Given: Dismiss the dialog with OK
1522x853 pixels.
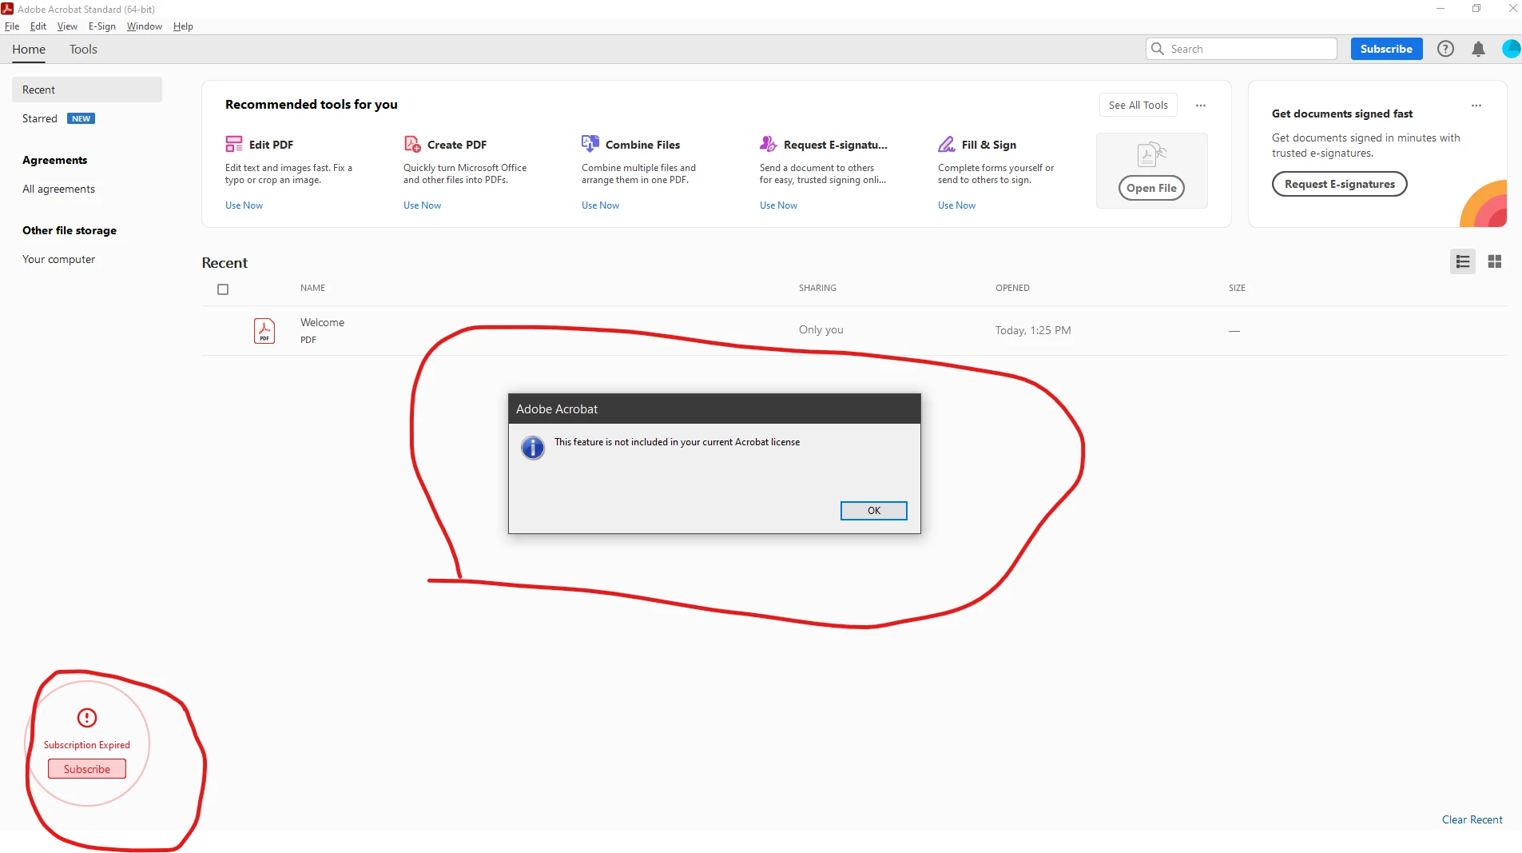Looking at the screenshot, I should 873,510.
